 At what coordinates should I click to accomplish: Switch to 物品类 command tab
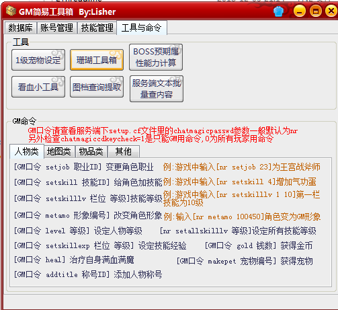pyautogui.click(x=91, y=152)
